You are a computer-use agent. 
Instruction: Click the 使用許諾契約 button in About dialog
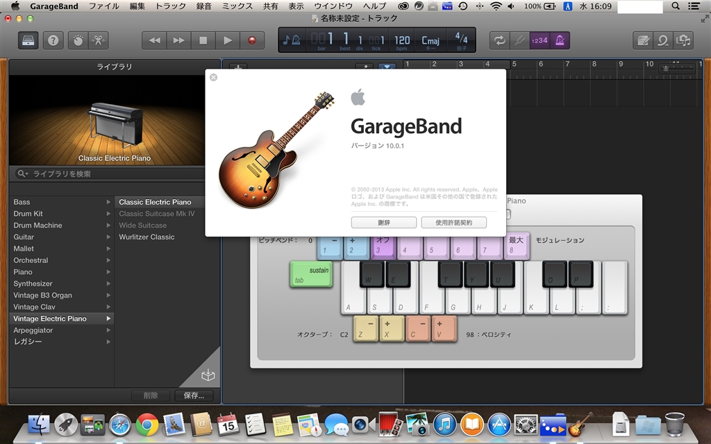click(x=453, y=223)
